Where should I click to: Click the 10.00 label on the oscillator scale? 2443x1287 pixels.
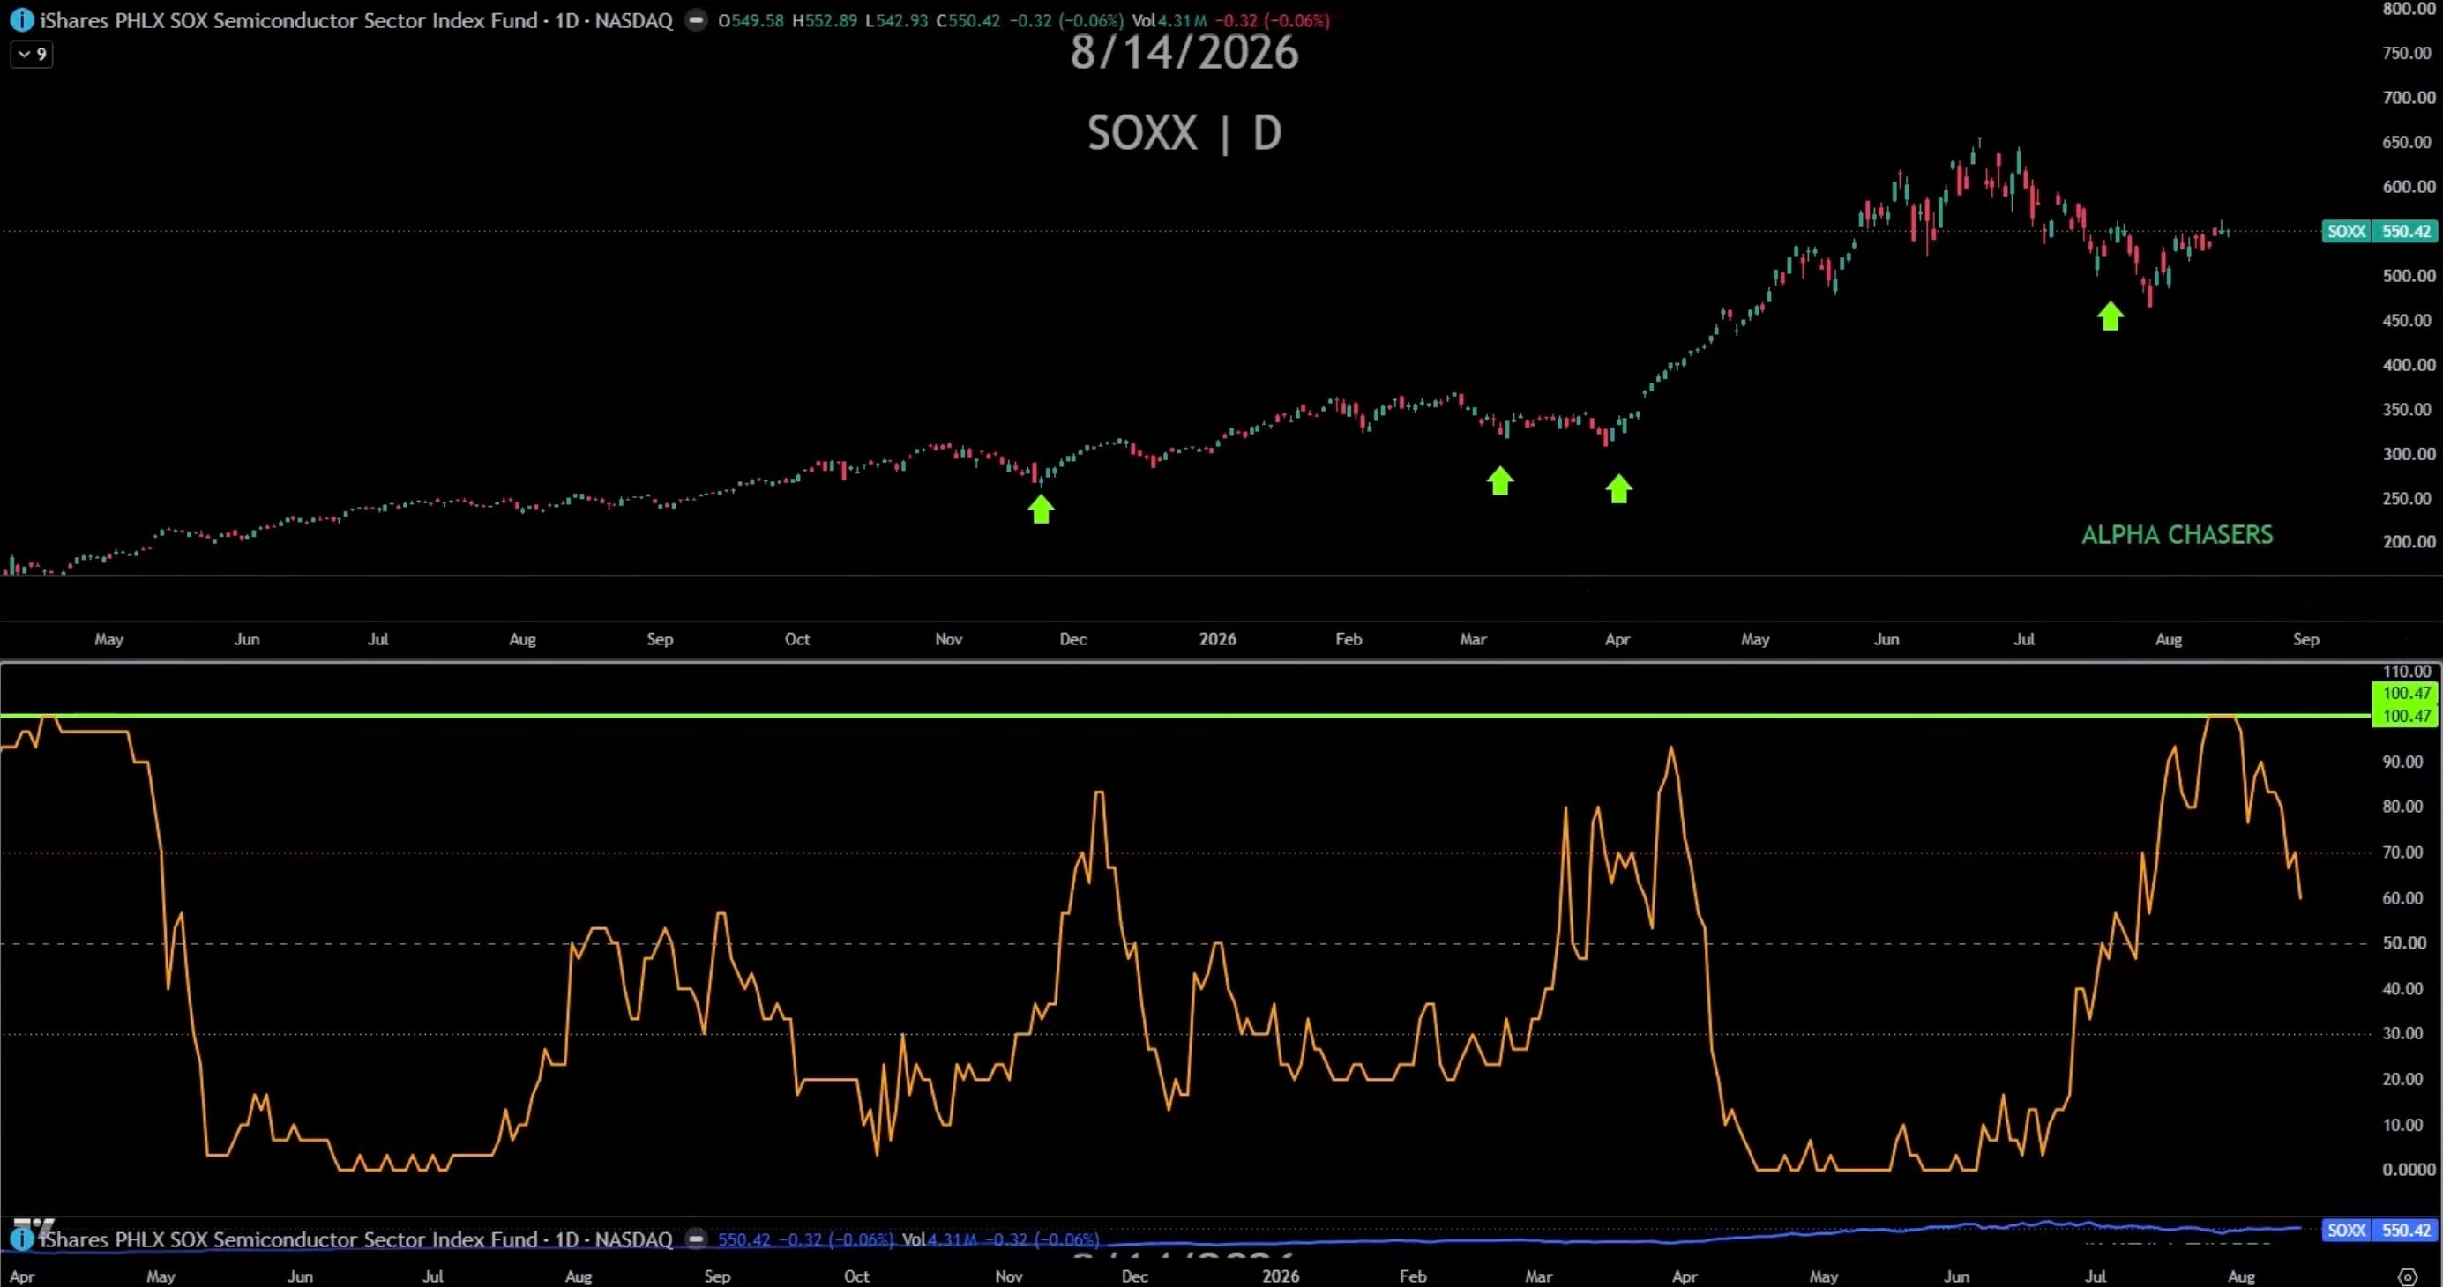tap(2403, 1125)
